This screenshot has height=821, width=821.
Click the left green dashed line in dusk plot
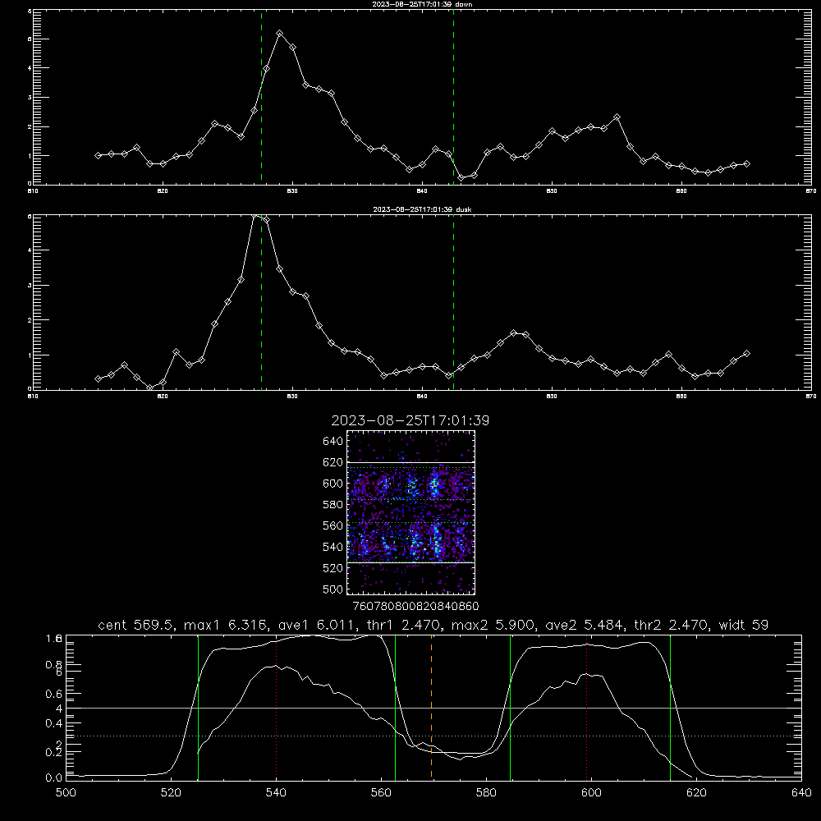click(x=261, y=304)
